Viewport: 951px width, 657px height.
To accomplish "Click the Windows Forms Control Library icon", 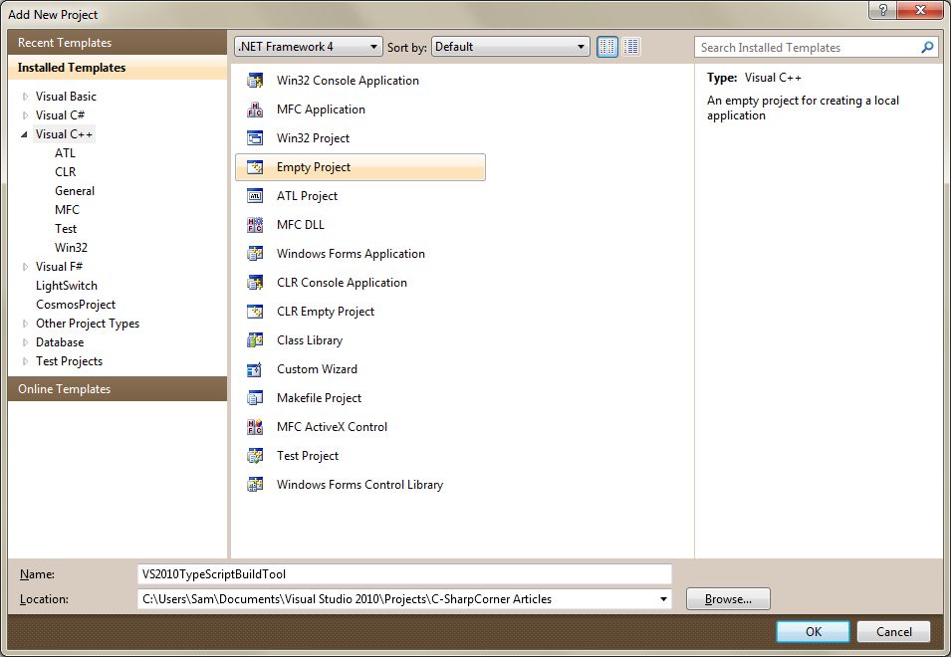I will (x=255, y=485).
